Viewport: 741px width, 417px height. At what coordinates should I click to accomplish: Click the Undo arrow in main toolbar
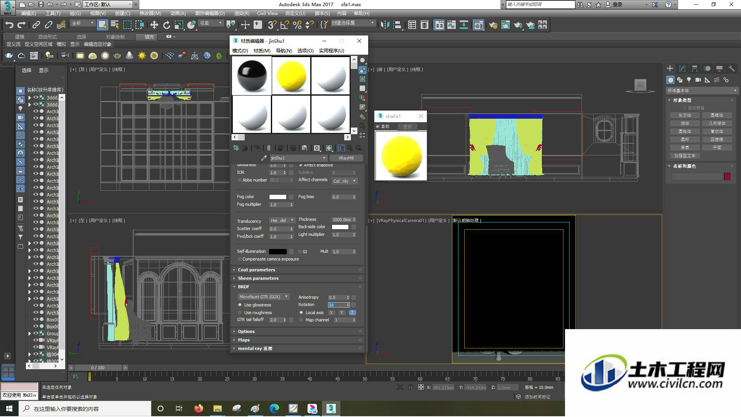pyautogui.click(x=9, y=25)
